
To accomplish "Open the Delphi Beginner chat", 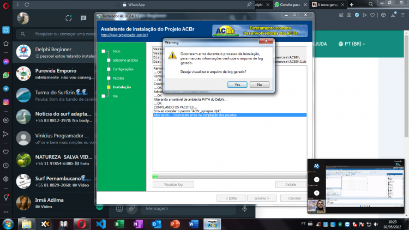I will pos(54,52).
